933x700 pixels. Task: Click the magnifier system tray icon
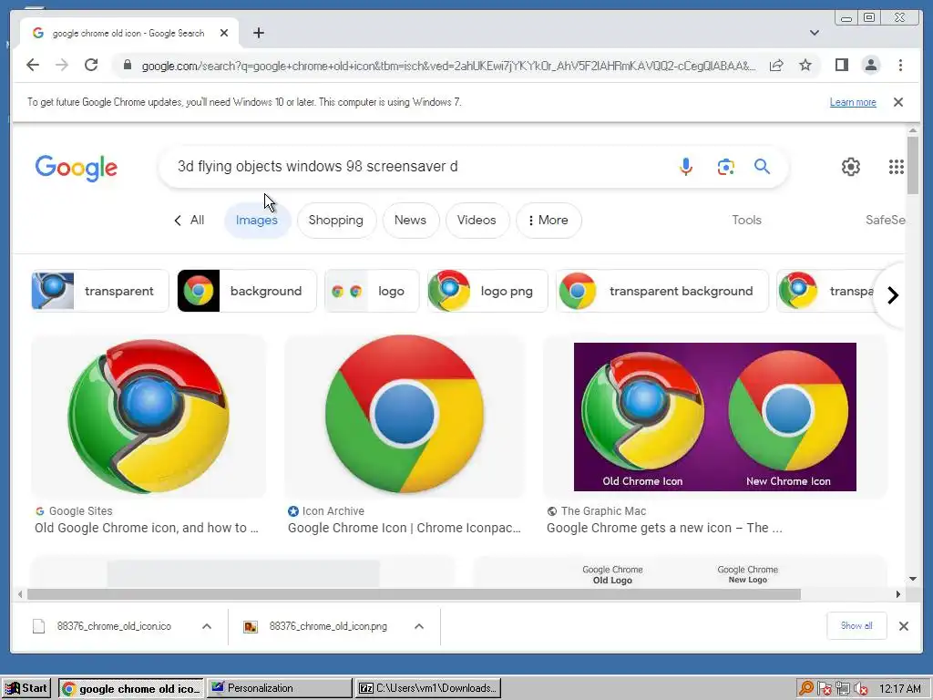click(805, 689)
